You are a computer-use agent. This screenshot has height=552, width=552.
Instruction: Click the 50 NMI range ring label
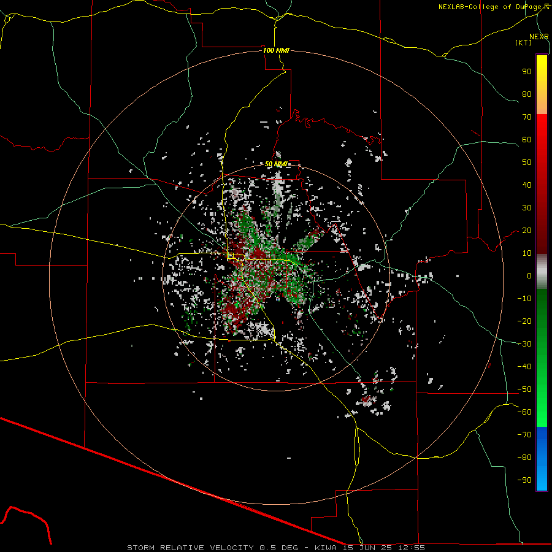click(276, 164)
